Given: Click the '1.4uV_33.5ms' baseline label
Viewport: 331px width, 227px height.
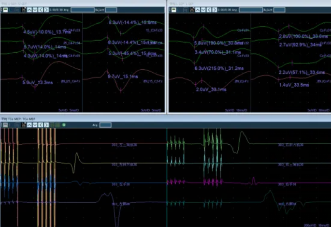Looking at the screenshot, I should point(294,85).
